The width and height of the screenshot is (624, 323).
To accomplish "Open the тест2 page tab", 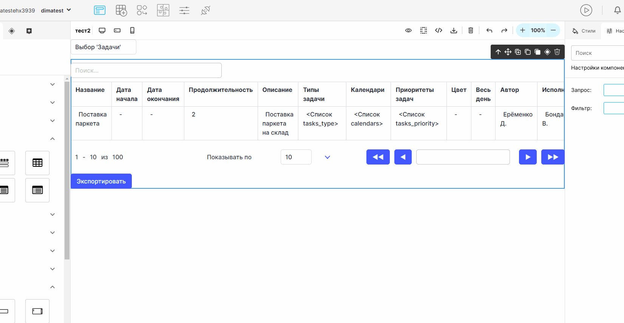I will [x=83, y=31].
